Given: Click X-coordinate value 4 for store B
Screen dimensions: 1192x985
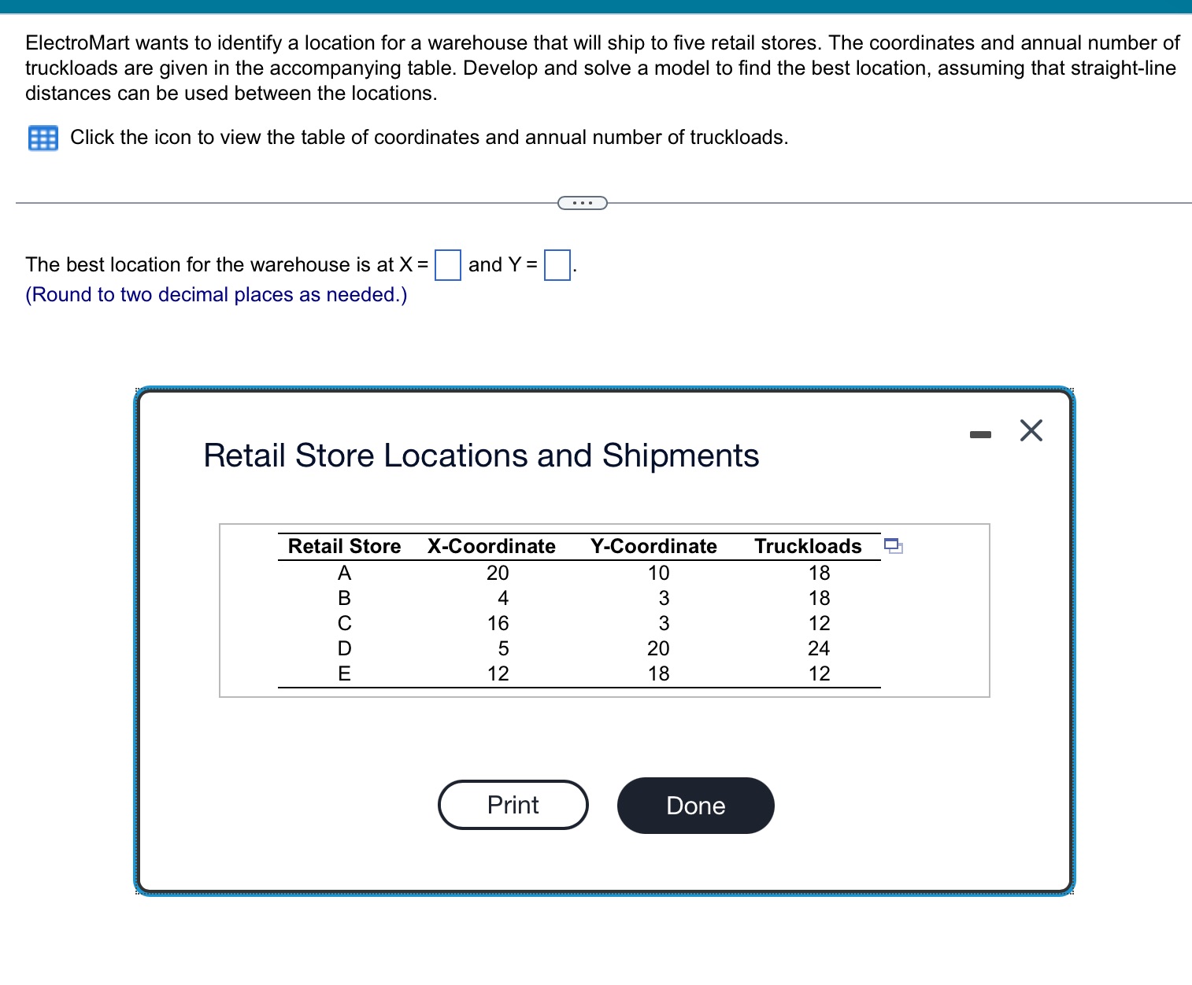Looking at the screenshot, I should pos(503,598).
